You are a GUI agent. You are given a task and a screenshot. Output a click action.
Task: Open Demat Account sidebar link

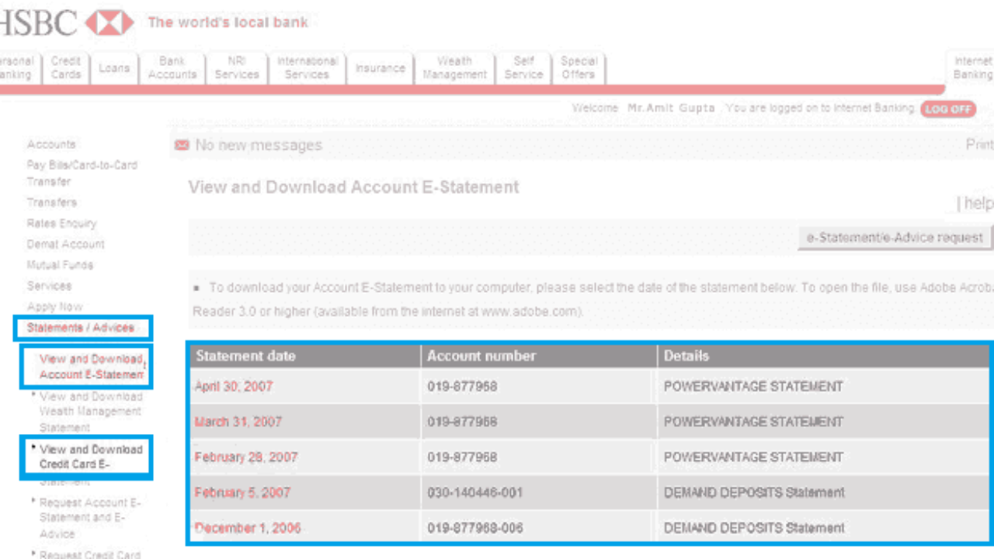(65, 244)
